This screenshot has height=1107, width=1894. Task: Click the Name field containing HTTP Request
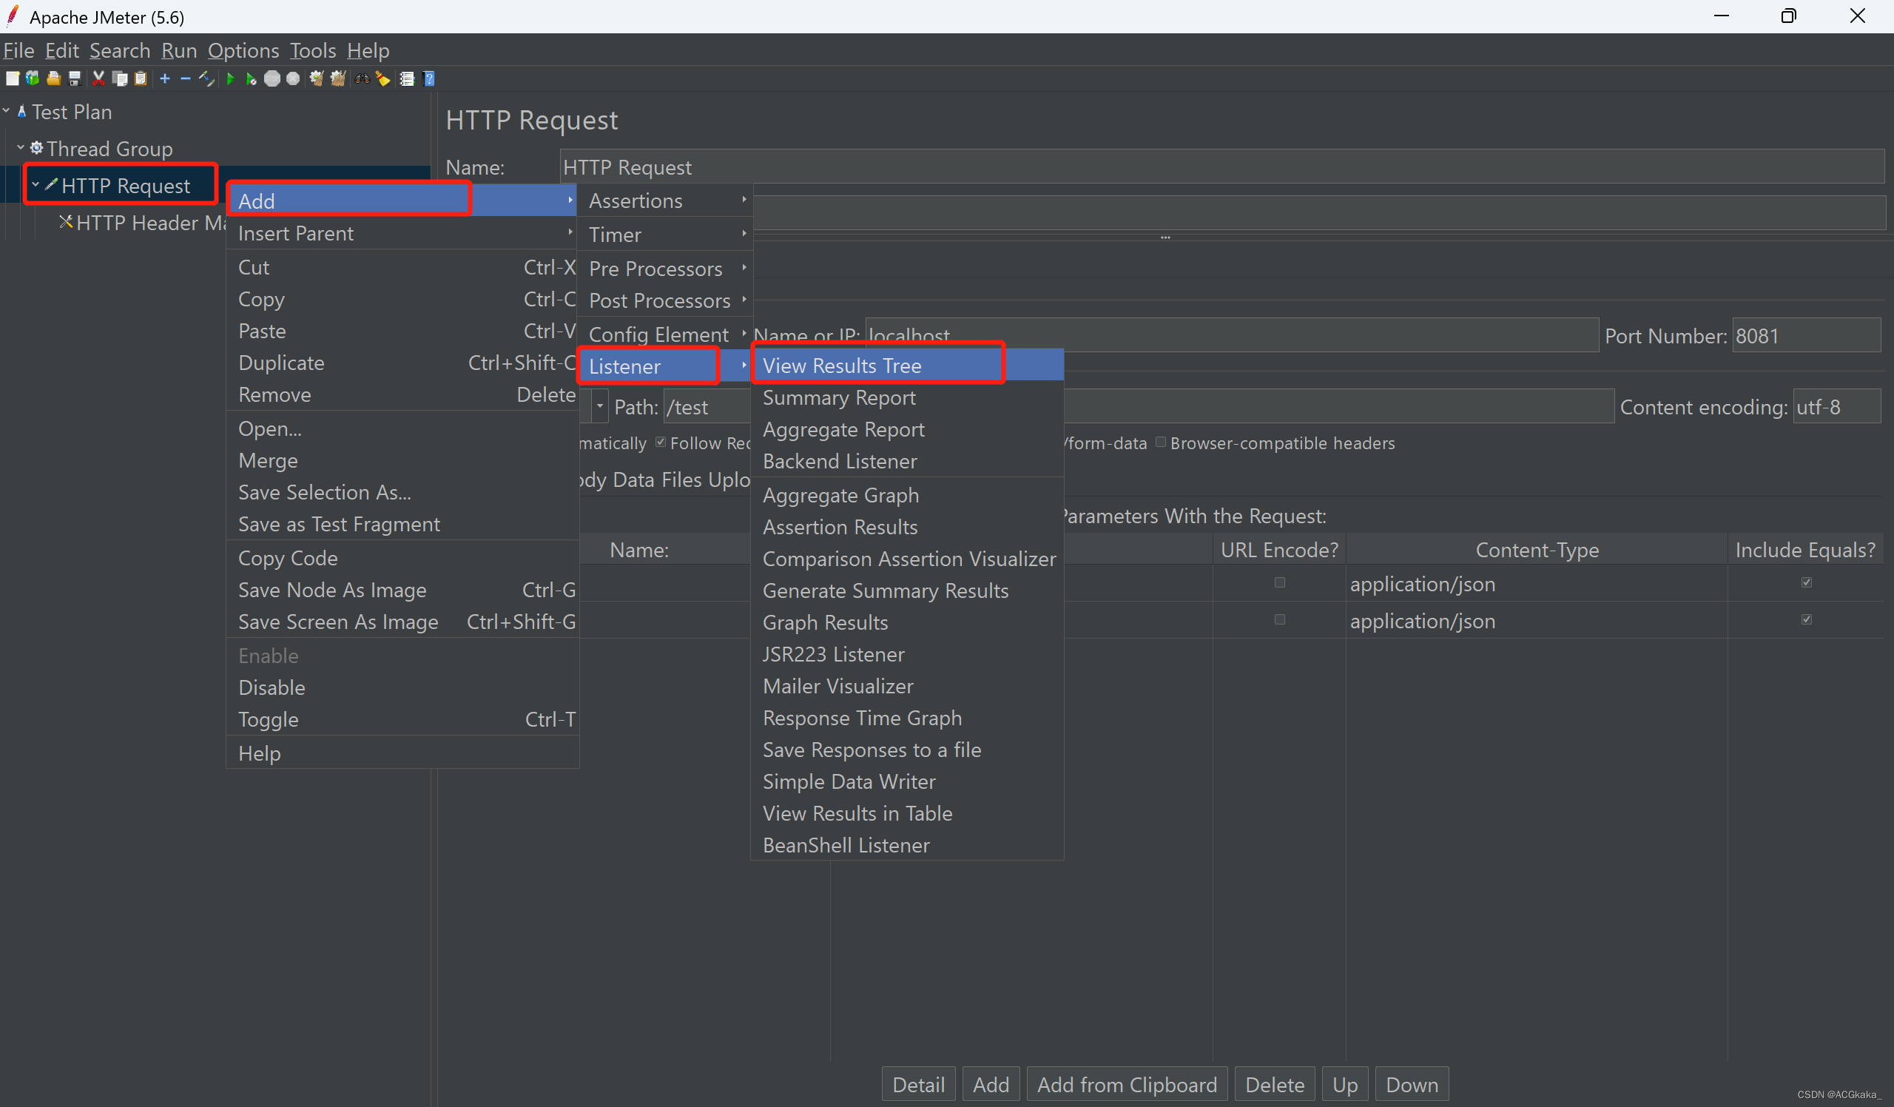pyautogui.click(x=1222, y=166)
